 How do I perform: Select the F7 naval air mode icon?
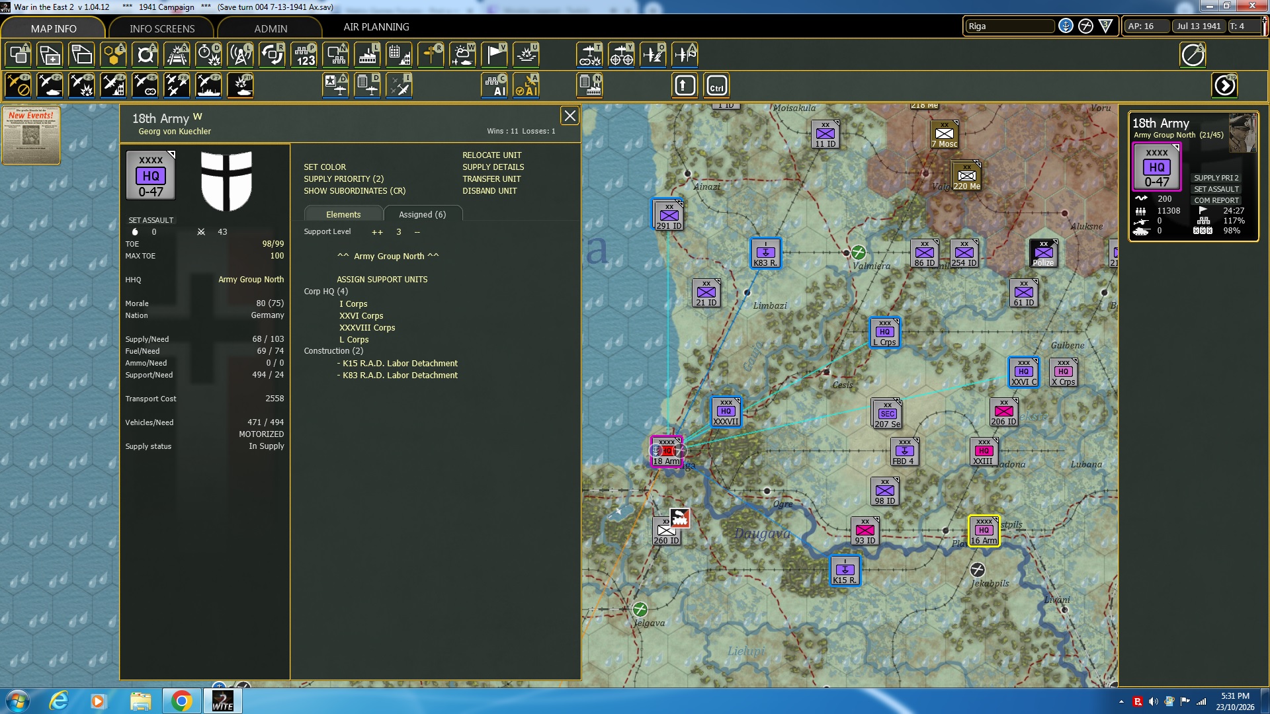tap(208, 85)
